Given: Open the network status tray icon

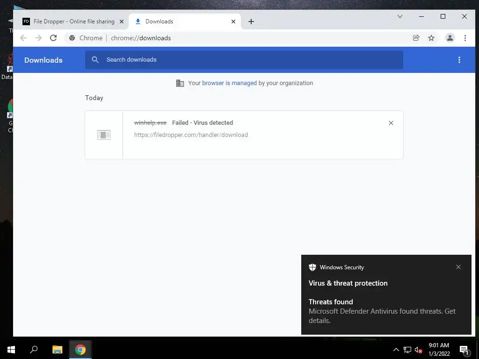Looking at the screenshot, I should [407, 350].
